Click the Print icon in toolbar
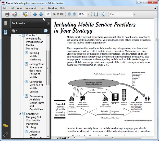 pyautogui.click(x=7, y=14)
